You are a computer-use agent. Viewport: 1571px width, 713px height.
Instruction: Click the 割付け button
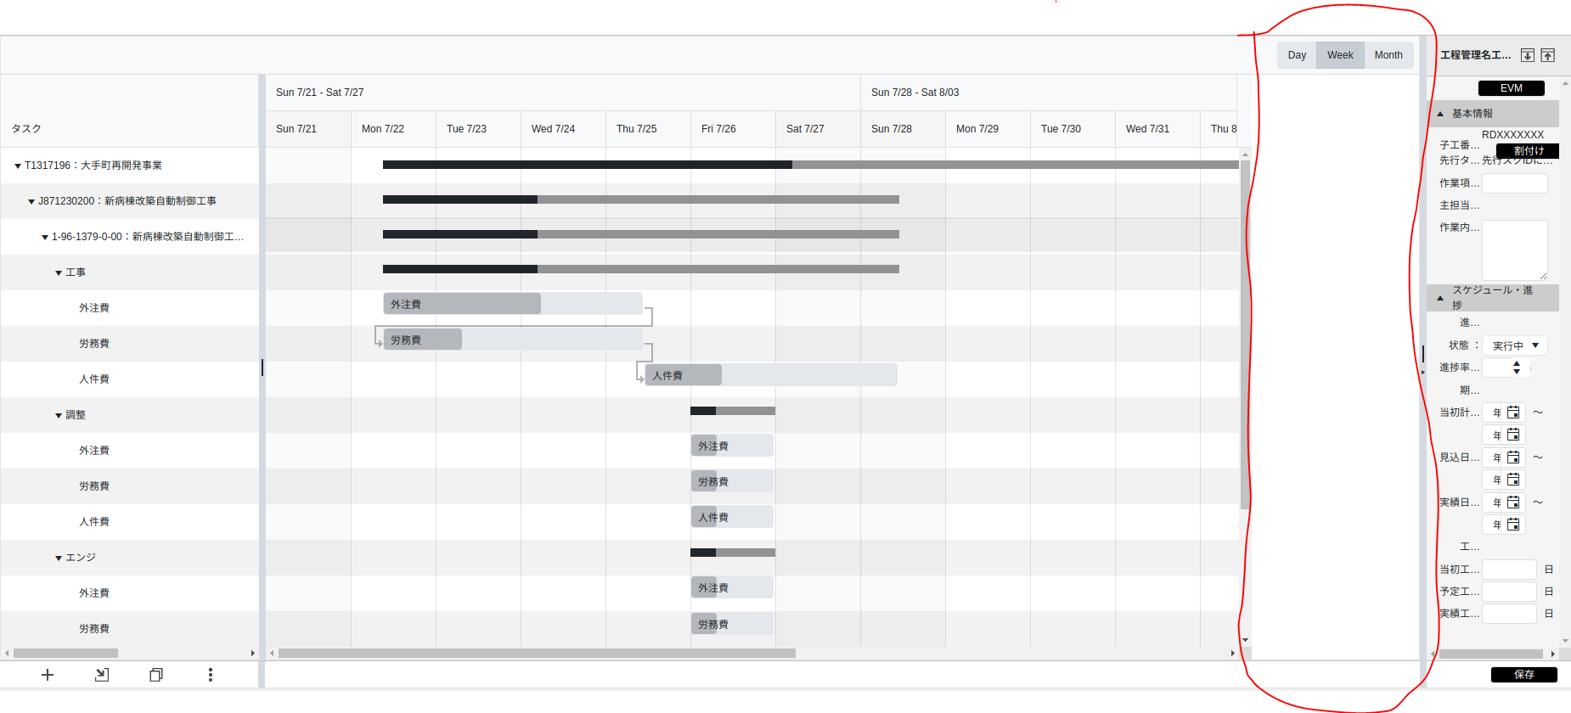point(1529,151)
